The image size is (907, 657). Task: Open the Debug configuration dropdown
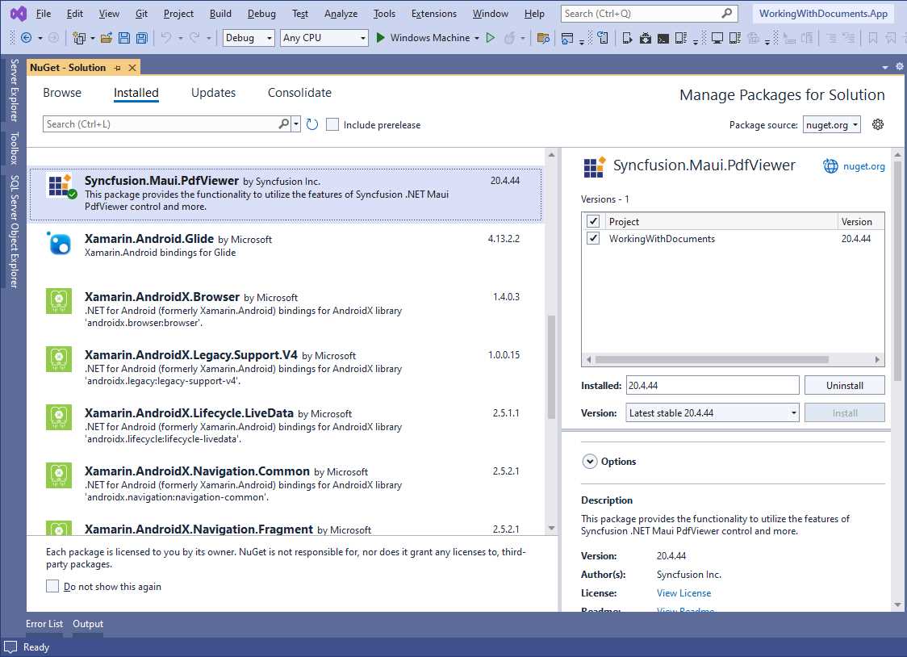(249, 38)
